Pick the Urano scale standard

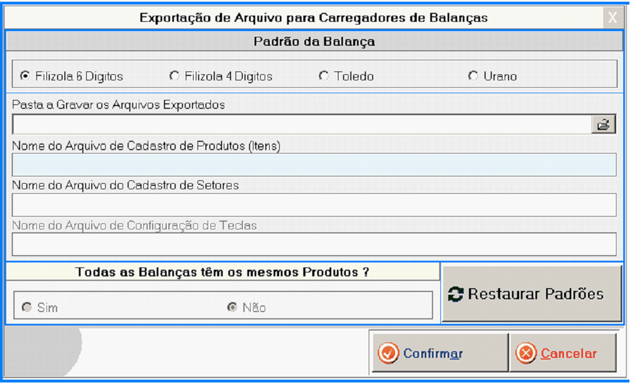473,76
